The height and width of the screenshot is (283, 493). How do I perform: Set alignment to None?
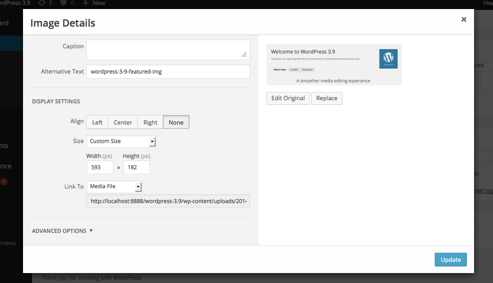[176, 122]
